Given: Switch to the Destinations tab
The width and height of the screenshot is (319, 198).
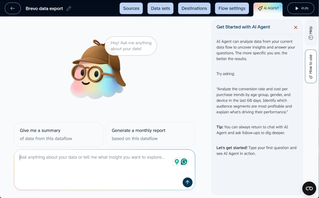Looking at the screenshot, I should (194, 8).
